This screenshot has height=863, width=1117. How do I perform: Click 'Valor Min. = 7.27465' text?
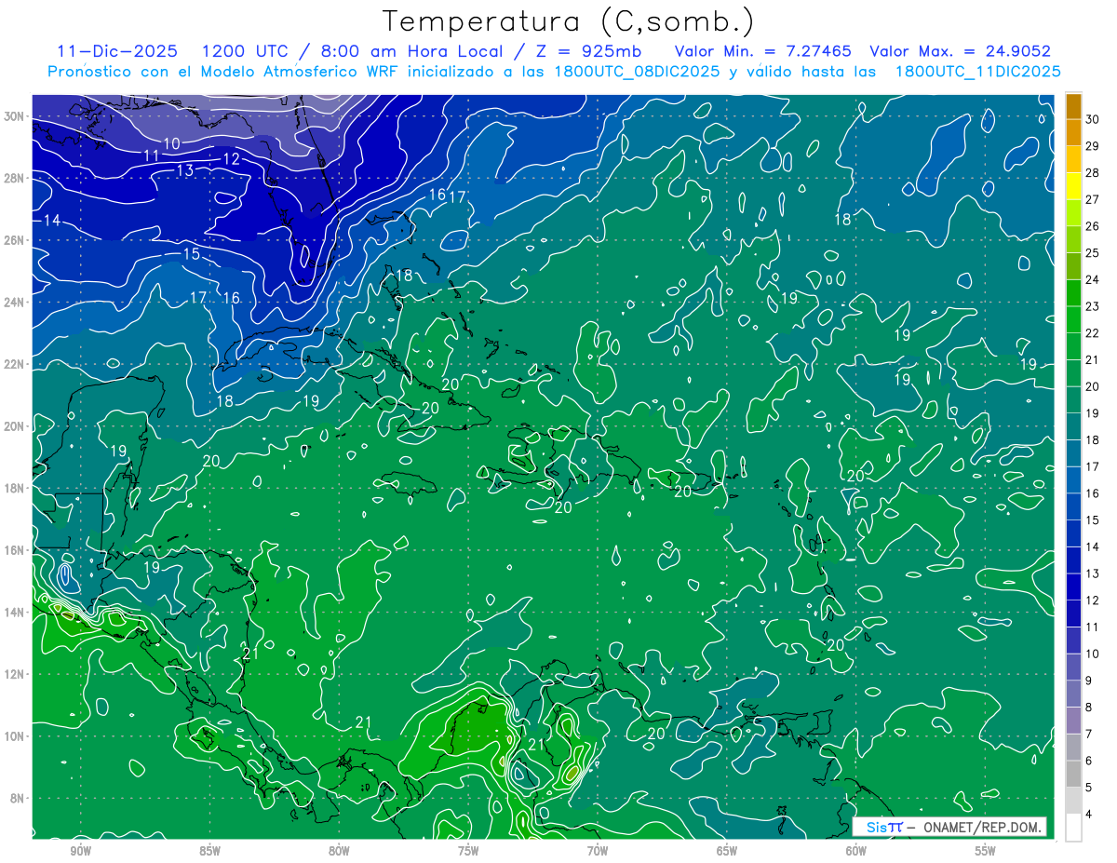point(762,51)
